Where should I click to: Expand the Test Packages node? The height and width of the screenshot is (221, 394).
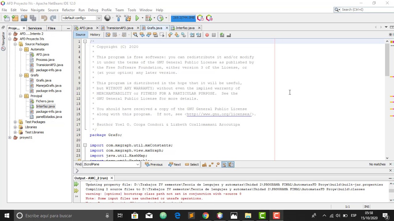(x=15, y=122)
